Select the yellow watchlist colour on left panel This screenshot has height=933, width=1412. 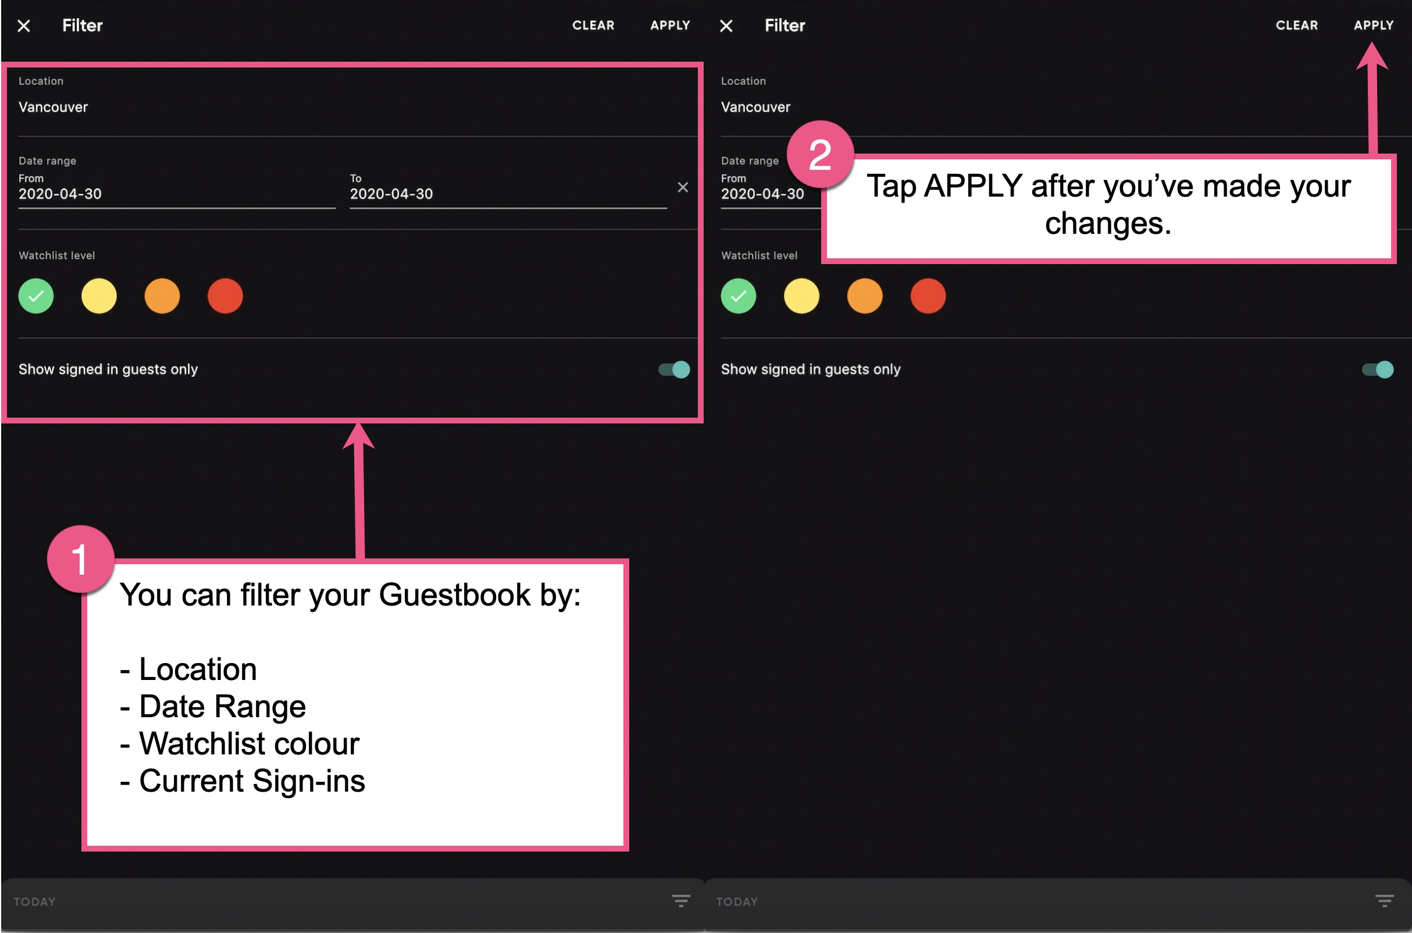click(99, 295)
